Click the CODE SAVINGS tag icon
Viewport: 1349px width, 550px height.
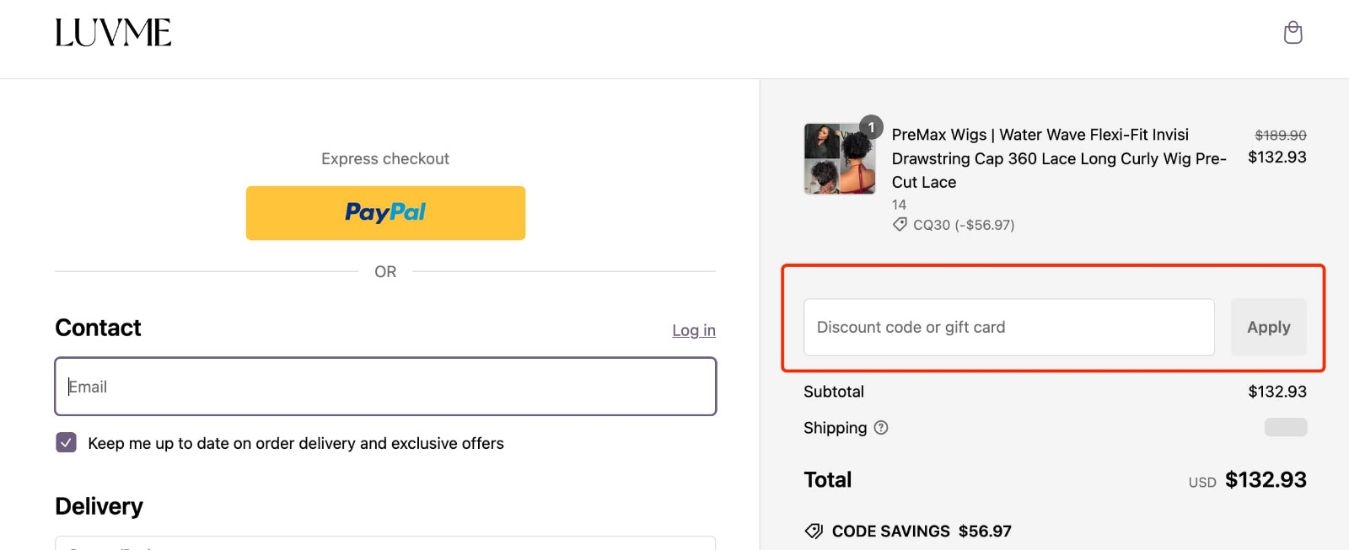coord(814,531)
